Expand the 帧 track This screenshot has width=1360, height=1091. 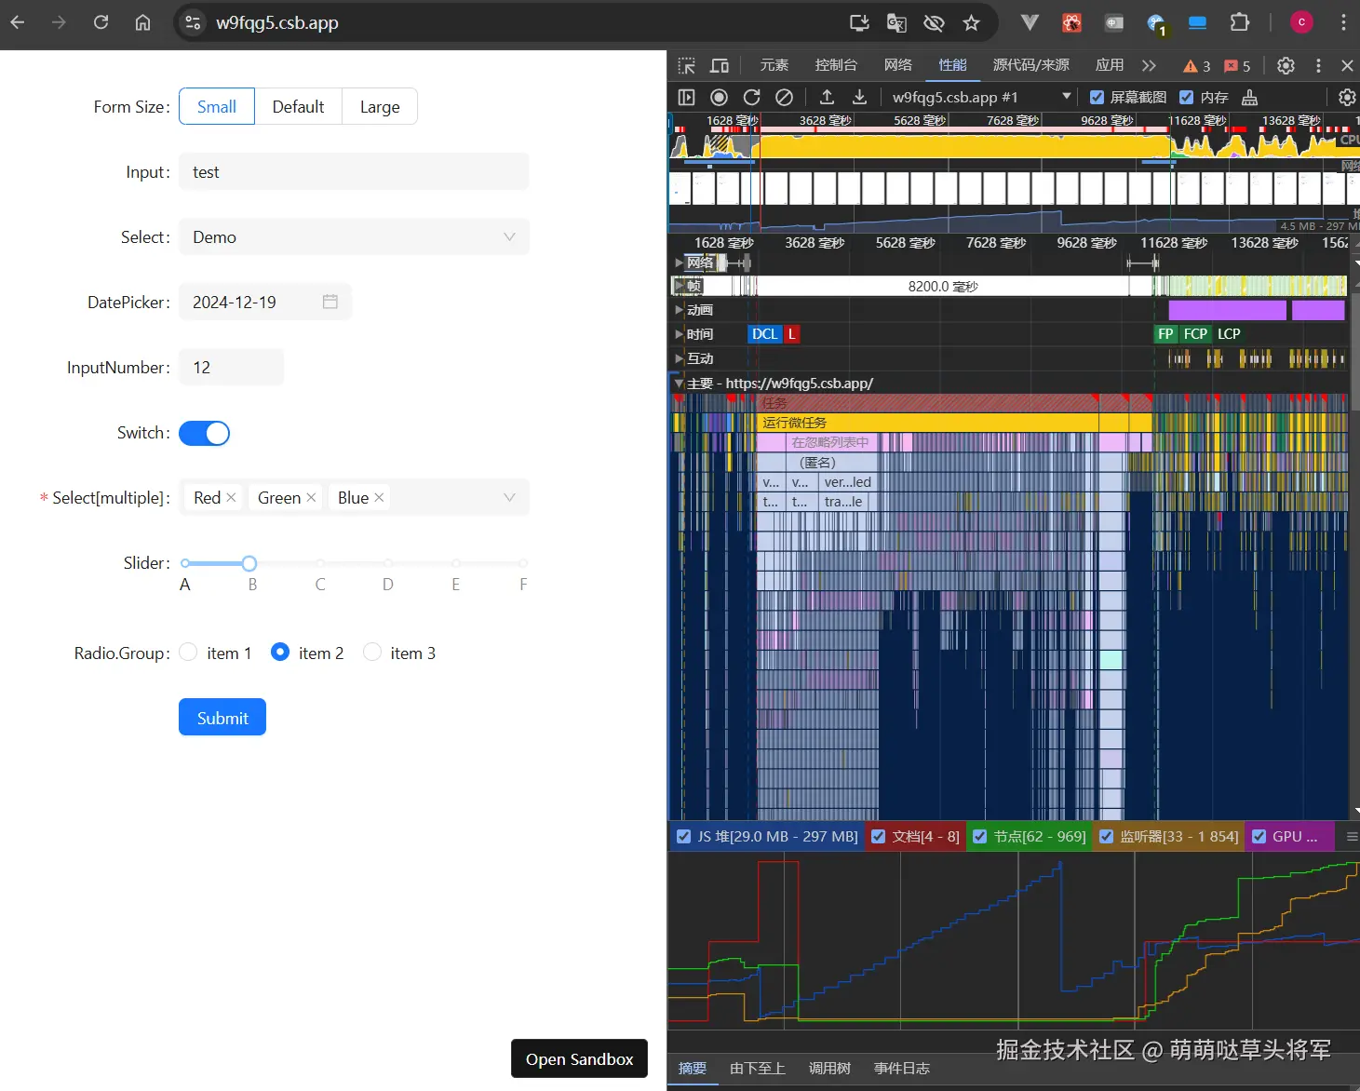679,286
